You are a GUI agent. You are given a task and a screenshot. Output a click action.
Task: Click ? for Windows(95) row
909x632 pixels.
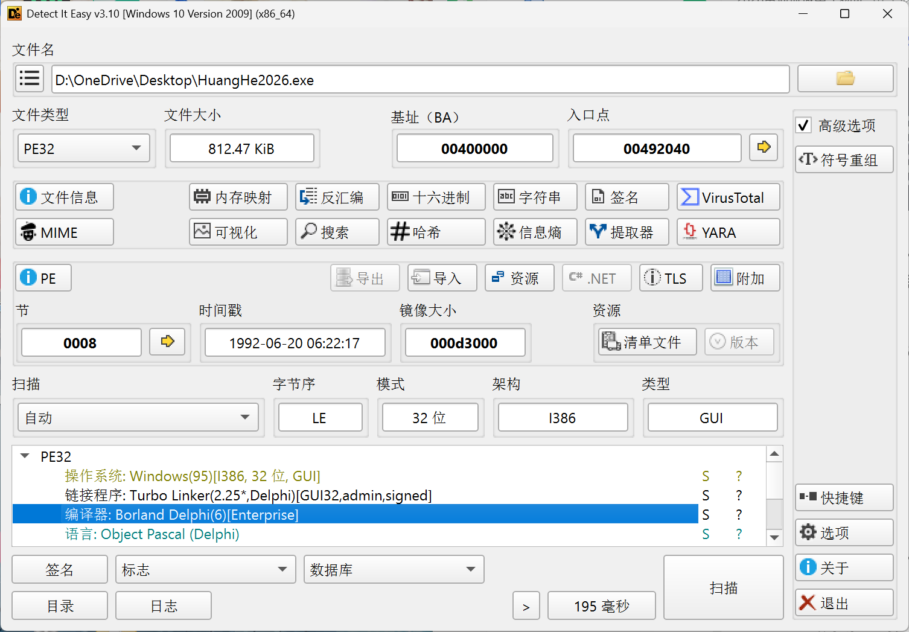coord(739,476)
